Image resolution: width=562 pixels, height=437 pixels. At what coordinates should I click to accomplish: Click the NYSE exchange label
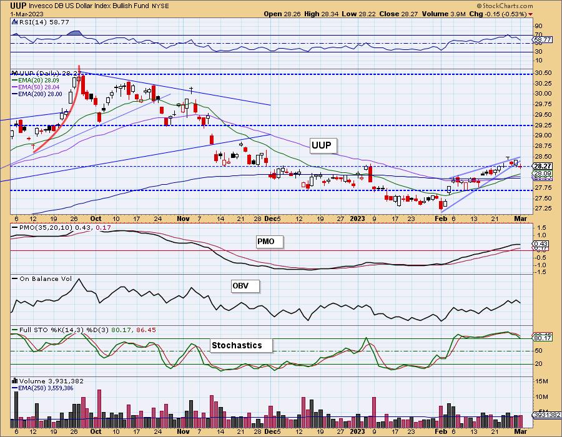pos(160,6)
